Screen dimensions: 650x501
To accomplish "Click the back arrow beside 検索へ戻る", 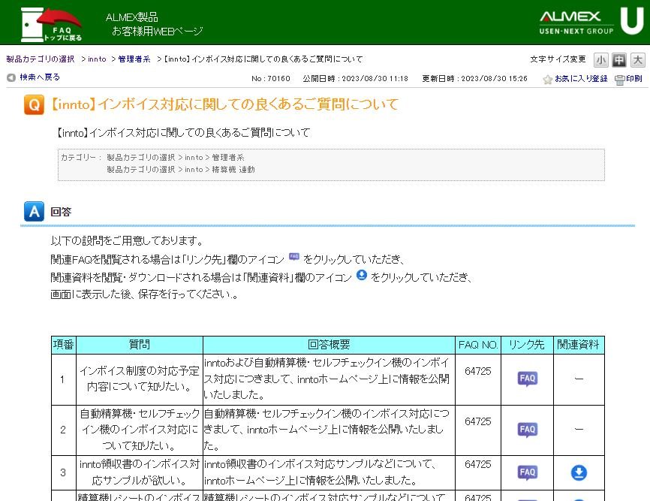I will 11,77.
